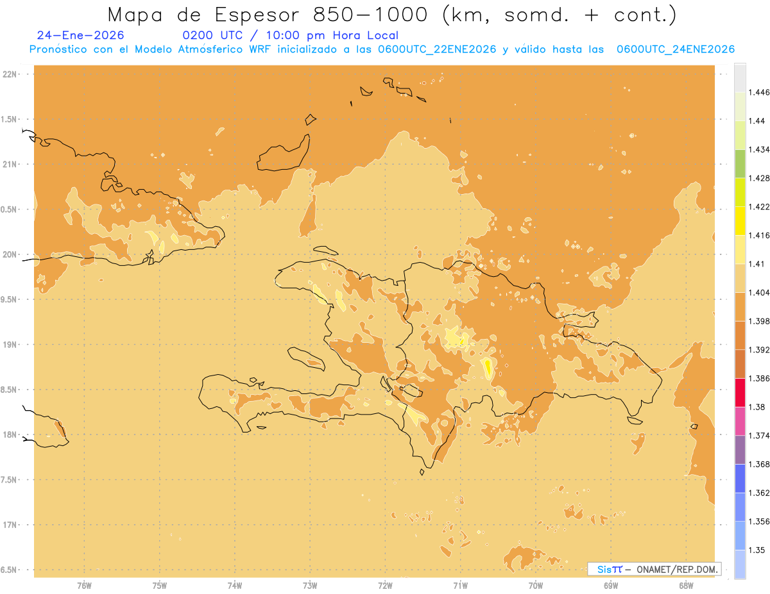Pick the green swatch between 1.428 and 1.434
This screenshot has width=770, height=594.
click(740, 163)
